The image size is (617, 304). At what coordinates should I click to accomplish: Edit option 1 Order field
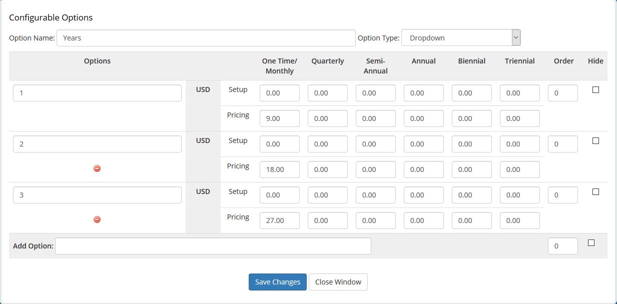563,93
